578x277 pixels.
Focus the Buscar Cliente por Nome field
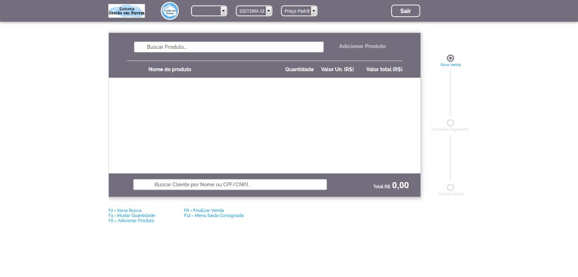230,184
